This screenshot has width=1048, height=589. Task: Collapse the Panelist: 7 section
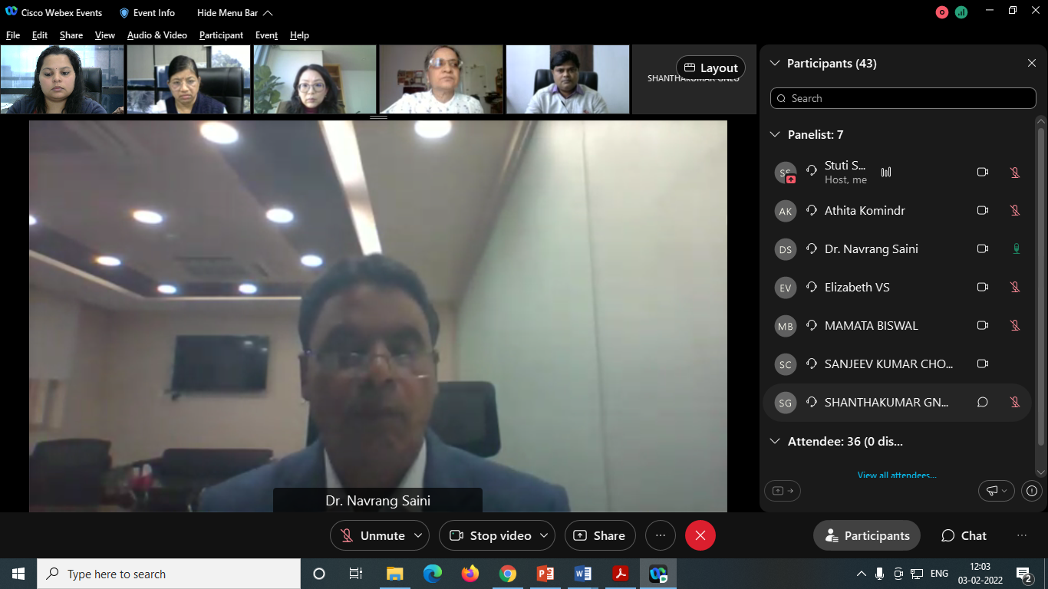(x=775, y=135)
